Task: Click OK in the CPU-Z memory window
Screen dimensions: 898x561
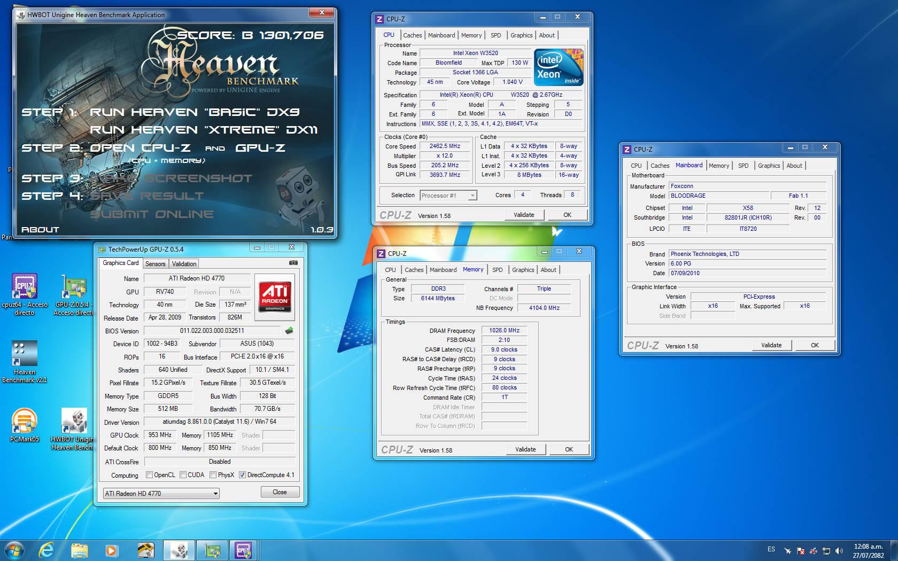Action: tap(569, 449)
